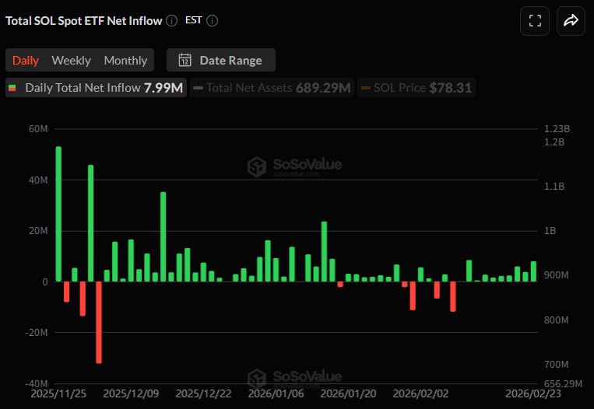Image resolution: width=594 pixels, height=409 pixels.
Task: Select the Daily interval tab
Action: 26,60
